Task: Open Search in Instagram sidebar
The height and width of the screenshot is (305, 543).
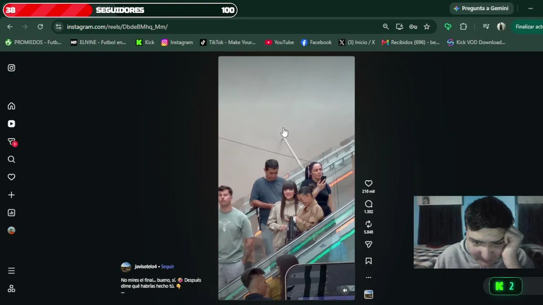Action: [x=11, y=159]
